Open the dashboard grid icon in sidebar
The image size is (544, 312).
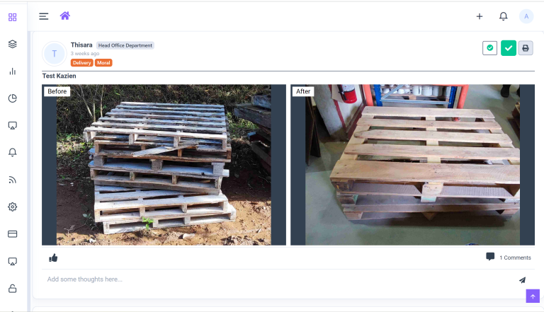tap(13, 17)
